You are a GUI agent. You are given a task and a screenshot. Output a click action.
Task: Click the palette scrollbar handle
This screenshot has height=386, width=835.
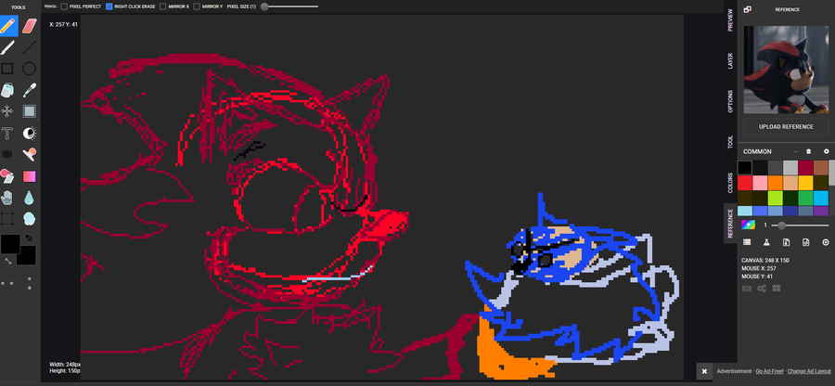pos(832,173)
